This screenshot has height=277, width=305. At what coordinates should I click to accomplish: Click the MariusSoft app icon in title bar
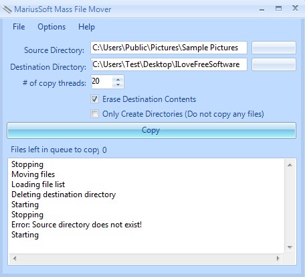[7, 9]
